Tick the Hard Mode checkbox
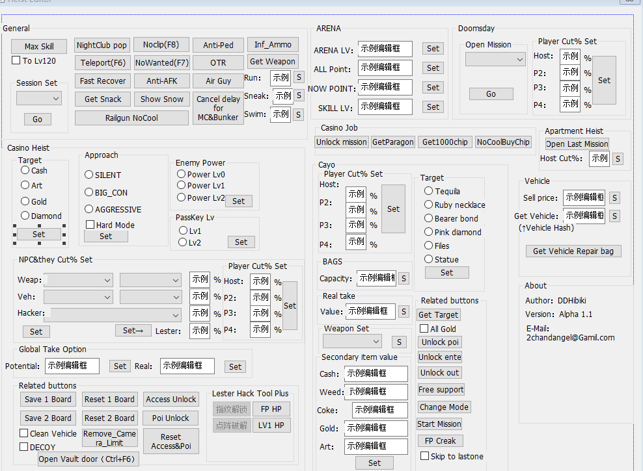Image resolution: width=643 pixels, height=471 pixels. [x=90, y=225]
